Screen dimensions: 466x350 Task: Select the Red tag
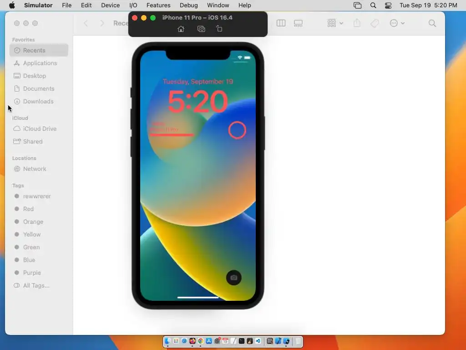tap(39, 209)
